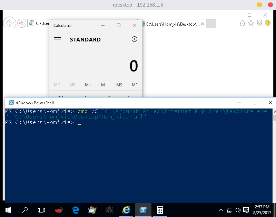
Task: Click the smiley feedback icon in Internet Explorer
Action: click(x=268, y=23)
